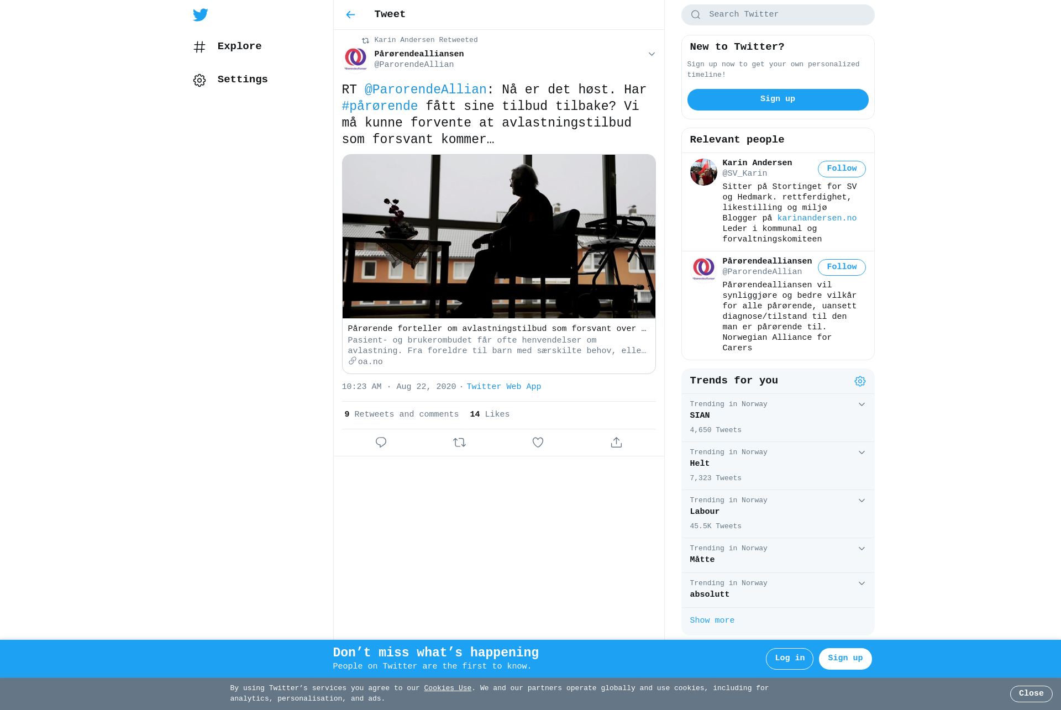Retweet using the retweet icon
The image size is (1061, 710).
click(459, 443)
